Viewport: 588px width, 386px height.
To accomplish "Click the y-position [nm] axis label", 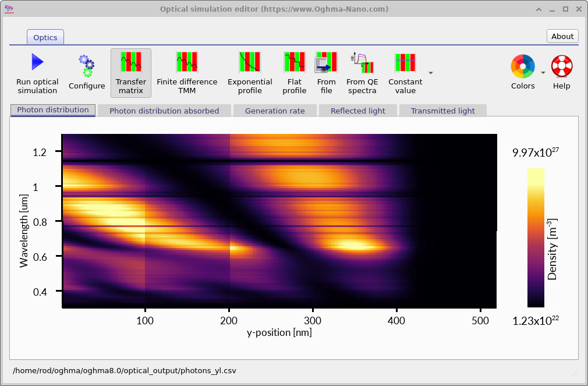I will 279,332.
